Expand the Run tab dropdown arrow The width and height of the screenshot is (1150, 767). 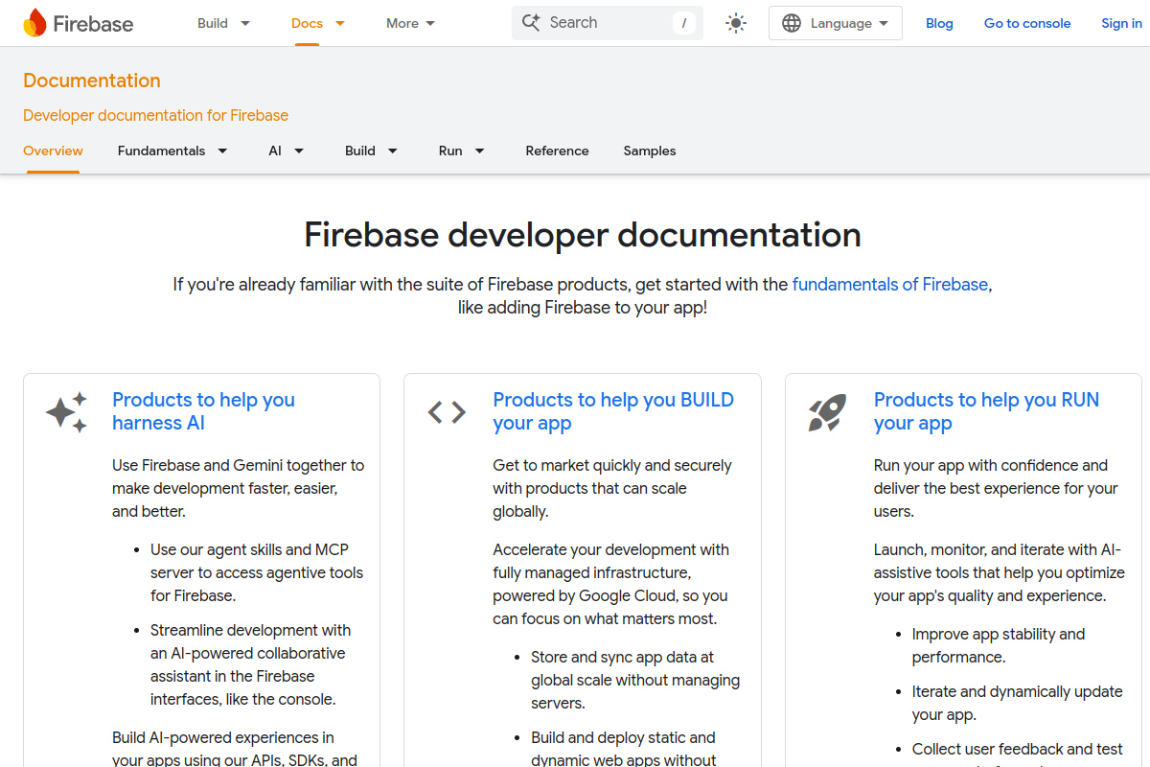coord(479,151)
